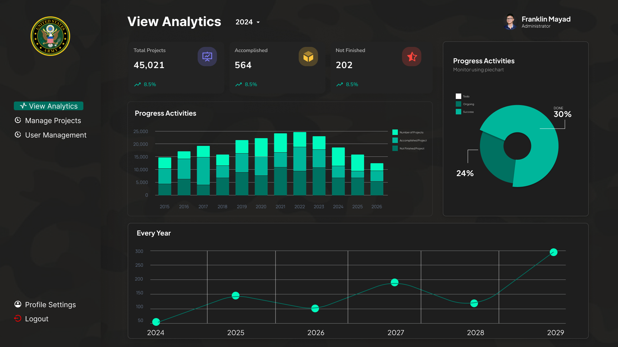The height and width of the screenshot is (347, 618).
Task: Click the View Analytics page heading
Action: pyautogui.click(x=174, y=22)
